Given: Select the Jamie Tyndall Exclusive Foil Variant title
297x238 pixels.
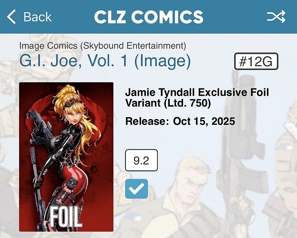Looking at the screenshot, I should click(197, 98).
